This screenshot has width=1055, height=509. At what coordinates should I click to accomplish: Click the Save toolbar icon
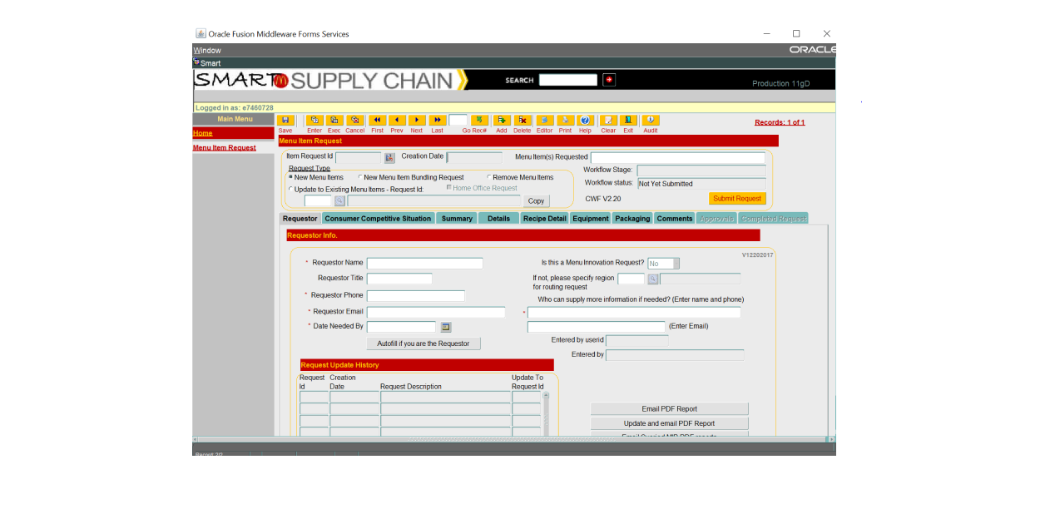[285, 121]
